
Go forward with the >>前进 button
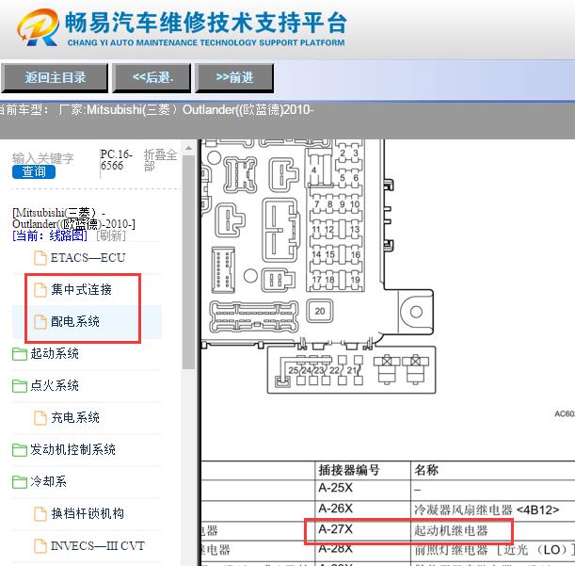[234, 77]
